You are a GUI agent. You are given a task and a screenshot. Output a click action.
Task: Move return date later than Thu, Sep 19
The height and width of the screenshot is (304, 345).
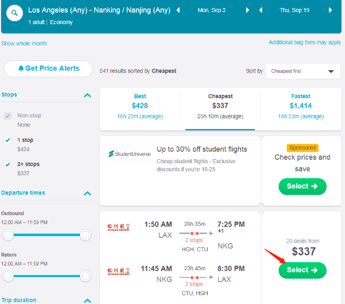point(331,10)
